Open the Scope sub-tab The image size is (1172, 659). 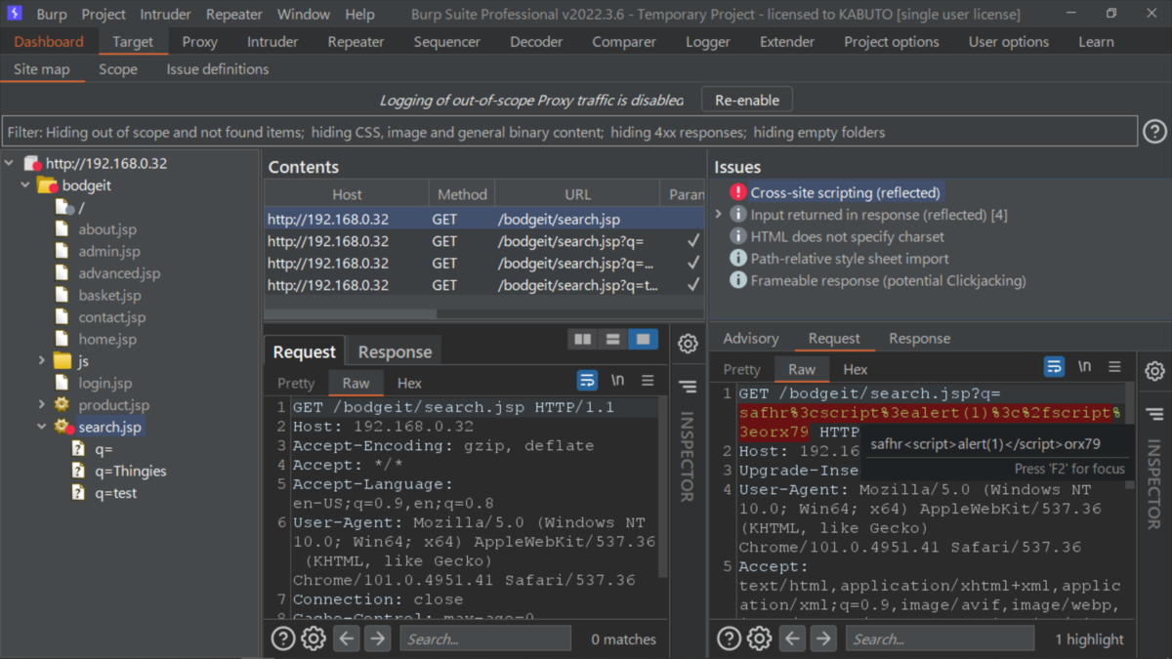click(x=118, y=69)
